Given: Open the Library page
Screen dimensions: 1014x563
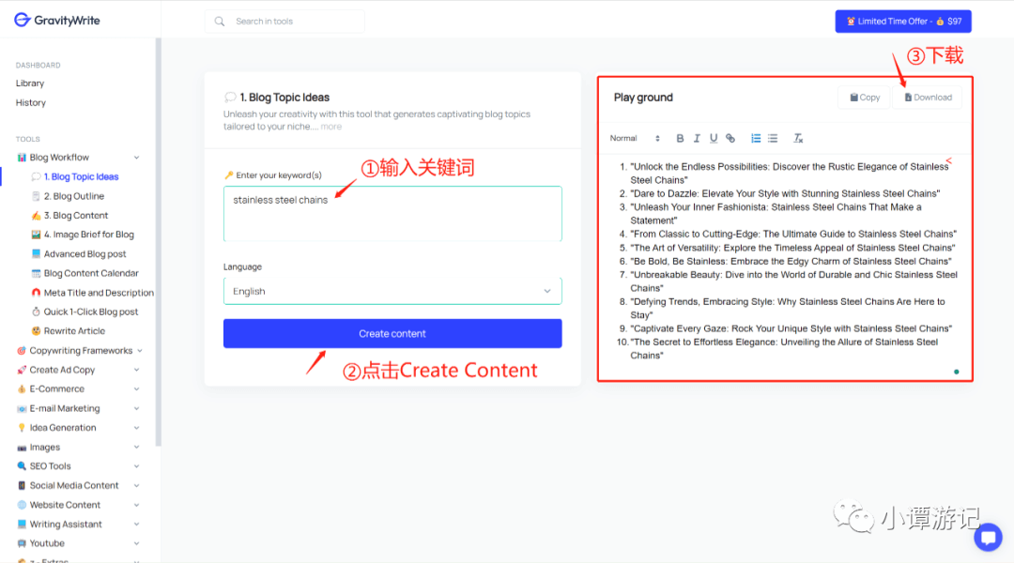Looking at the screenshot, I should point(30,84).
